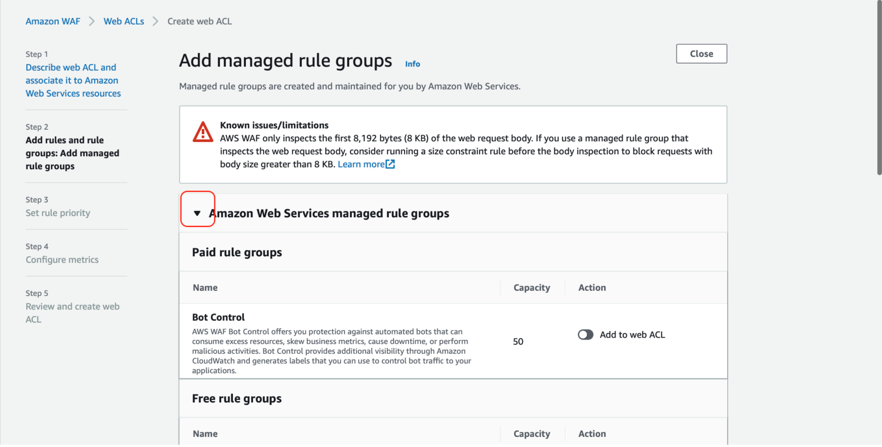The image size is (882, 447).
Task: Go to Amazon WAF breadcrumb
Action: coord(53,21)
